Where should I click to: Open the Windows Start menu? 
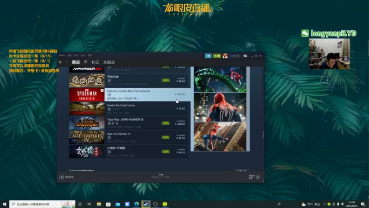(x=5, y=204)
